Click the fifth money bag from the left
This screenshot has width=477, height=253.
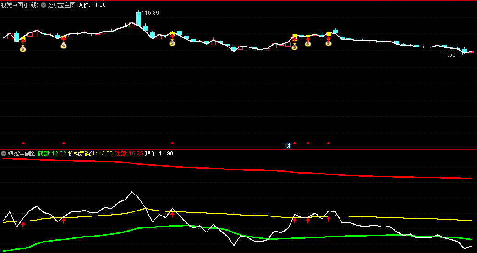(x=308, y=43)
